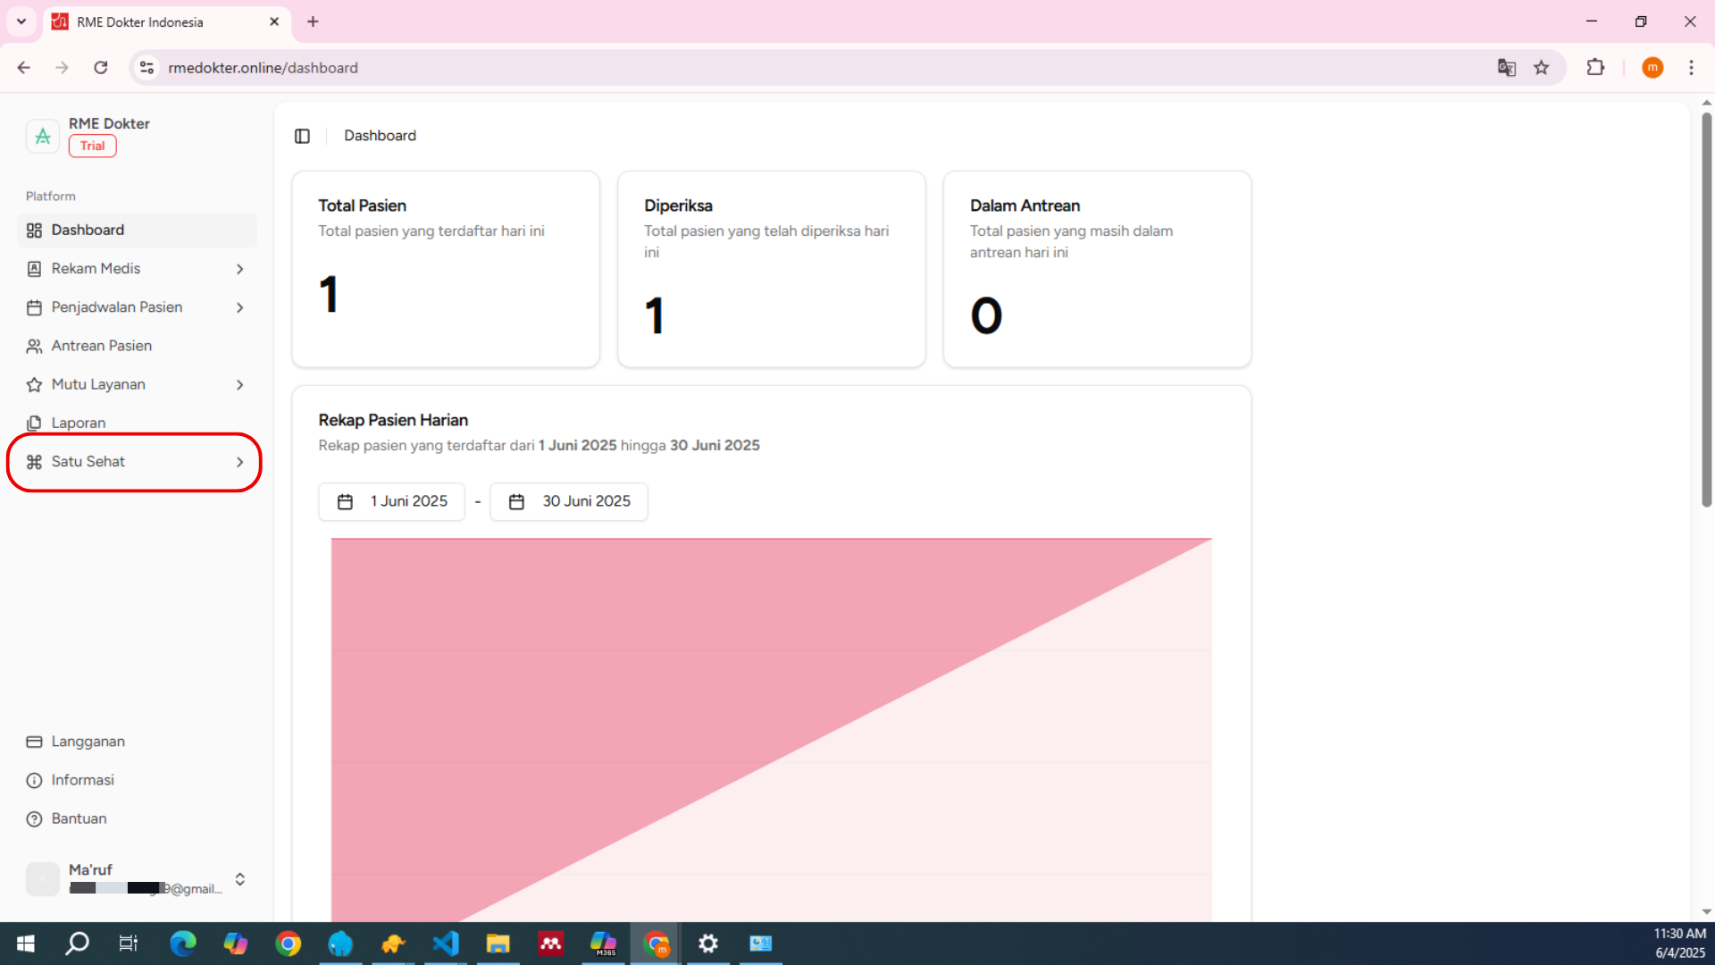The height and width of the screenshot is (965, 1715).
Task: Open the 1 Juni 2025 start date picker
Action: 391,501
